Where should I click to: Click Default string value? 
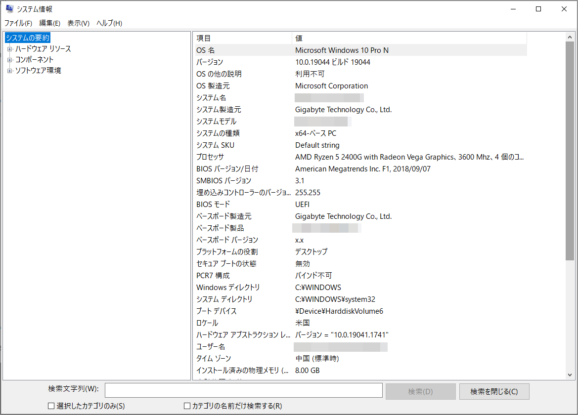click(317, 145)
